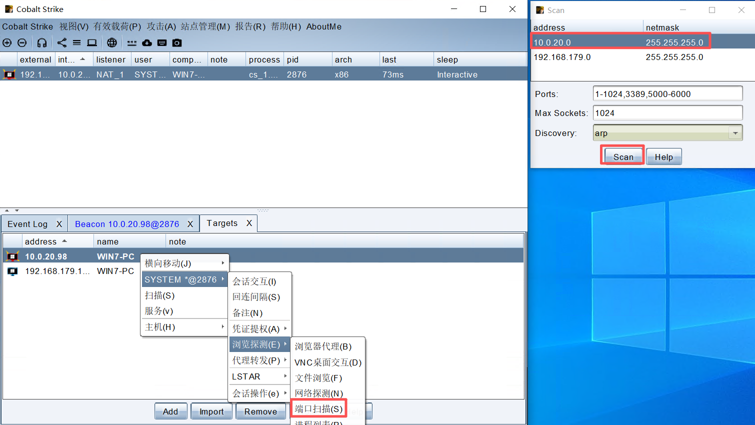755x425 pixels.
Task: Close the Targets tab
Action: pyautogui.click(x=249, y=223)
